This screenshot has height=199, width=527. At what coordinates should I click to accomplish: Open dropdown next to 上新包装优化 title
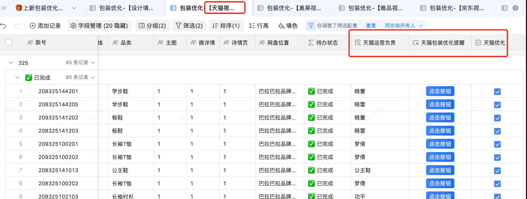click(74, 8)
